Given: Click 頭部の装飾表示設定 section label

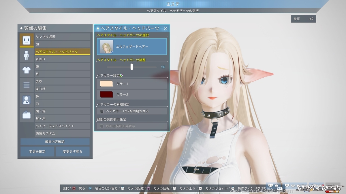Looking at the screenshot, I should tap(112, 119).
